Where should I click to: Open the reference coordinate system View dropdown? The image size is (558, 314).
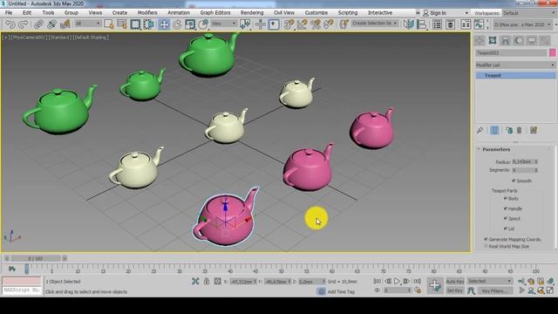[x=224, y=24]
